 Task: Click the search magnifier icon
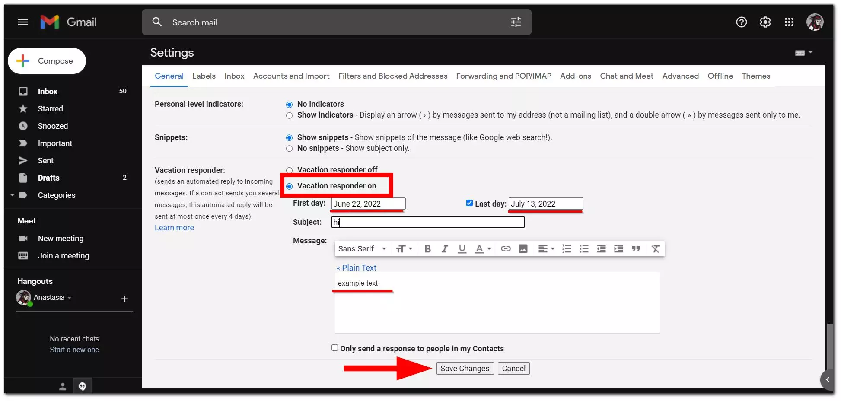(x=157, y=22)
